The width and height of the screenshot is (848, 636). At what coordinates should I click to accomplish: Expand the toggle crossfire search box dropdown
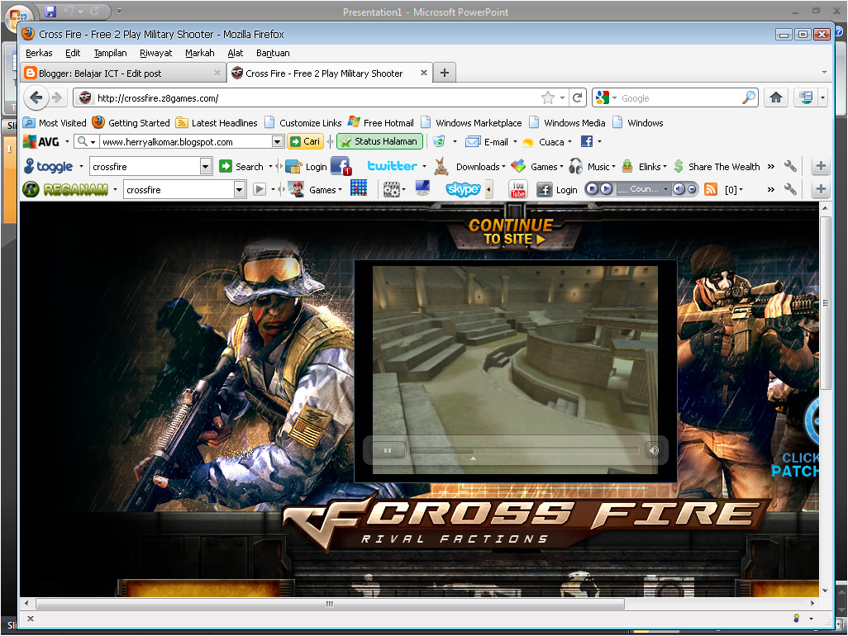(205, 166)
